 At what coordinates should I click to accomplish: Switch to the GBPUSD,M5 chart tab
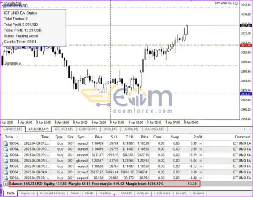coord(12,129)
